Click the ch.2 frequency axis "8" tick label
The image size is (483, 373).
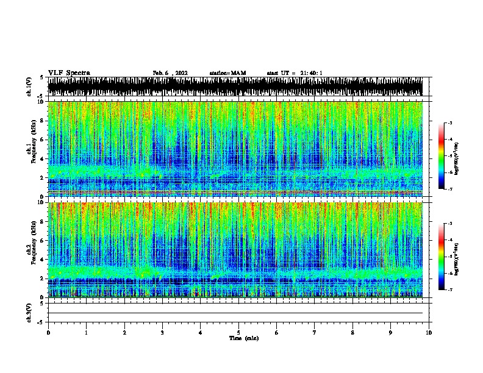[x=43, y=221]
